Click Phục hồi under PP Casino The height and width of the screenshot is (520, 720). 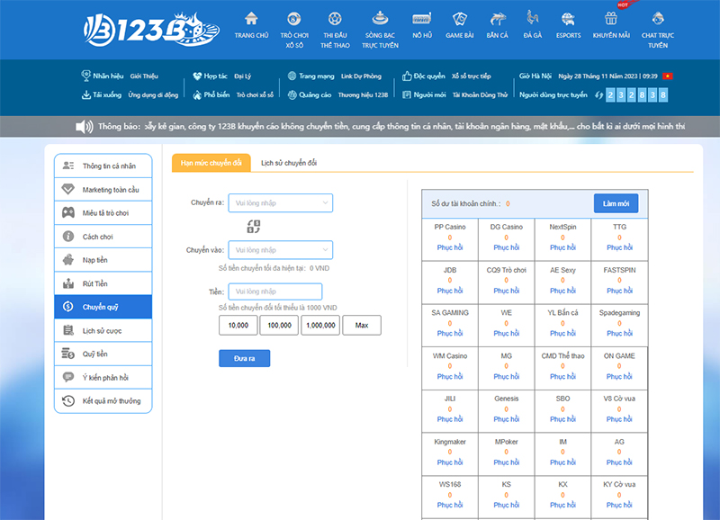pos(449,247)
